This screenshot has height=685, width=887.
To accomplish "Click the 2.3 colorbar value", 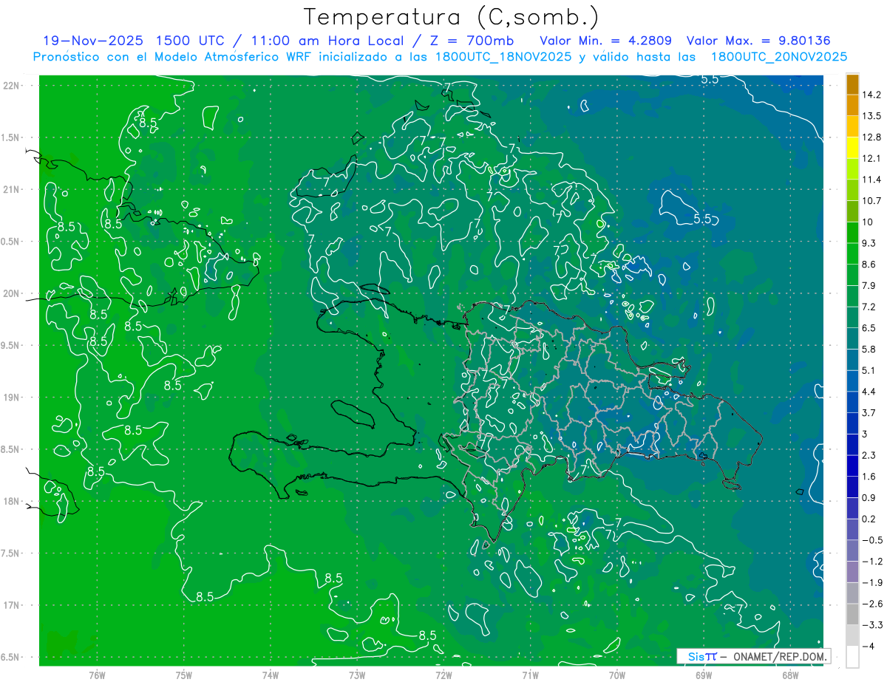I will (869, 455).
